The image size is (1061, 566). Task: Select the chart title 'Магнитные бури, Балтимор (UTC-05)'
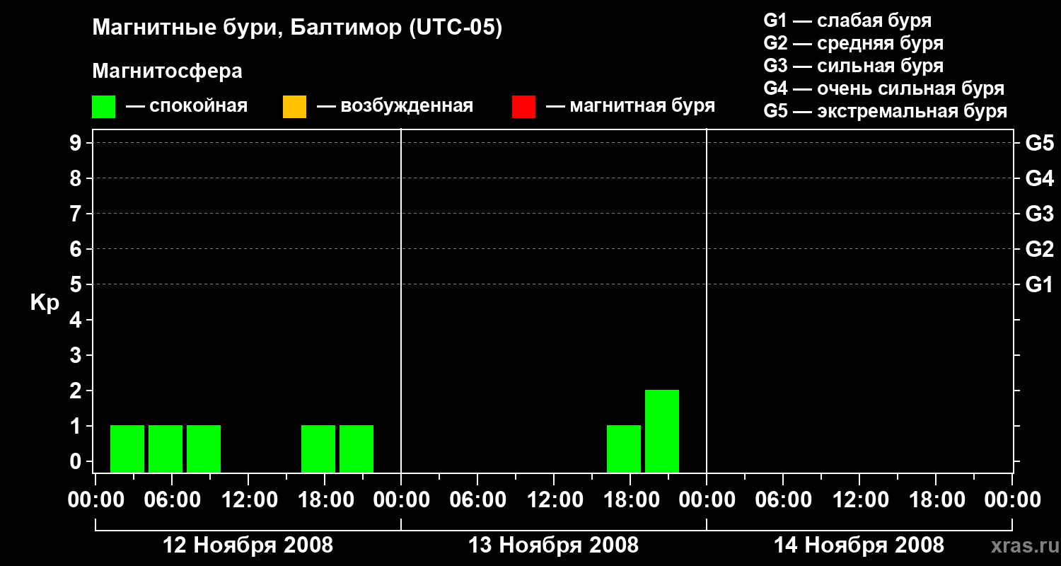pos(297,28)
